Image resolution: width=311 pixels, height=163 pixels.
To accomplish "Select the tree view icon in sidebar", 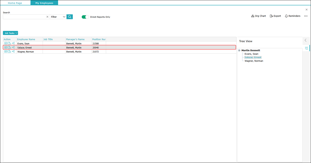I will click(306, 48).
